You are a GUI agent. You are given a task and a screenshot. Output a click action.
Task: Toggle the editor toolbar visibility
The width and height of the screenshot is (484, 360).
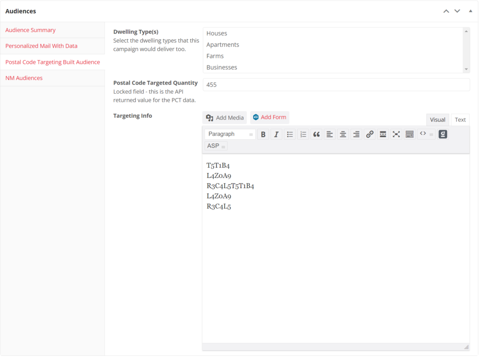coord(409,134)
